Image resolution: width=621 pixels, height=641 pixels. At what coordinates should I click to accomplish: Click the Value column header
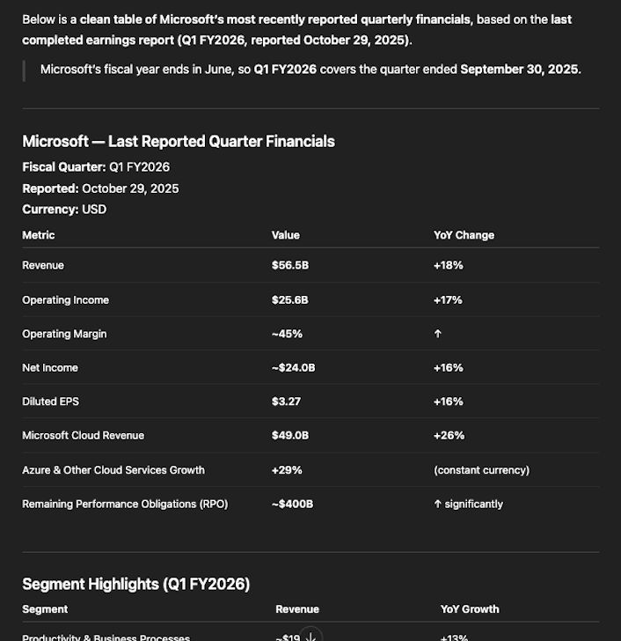[286, 235]
